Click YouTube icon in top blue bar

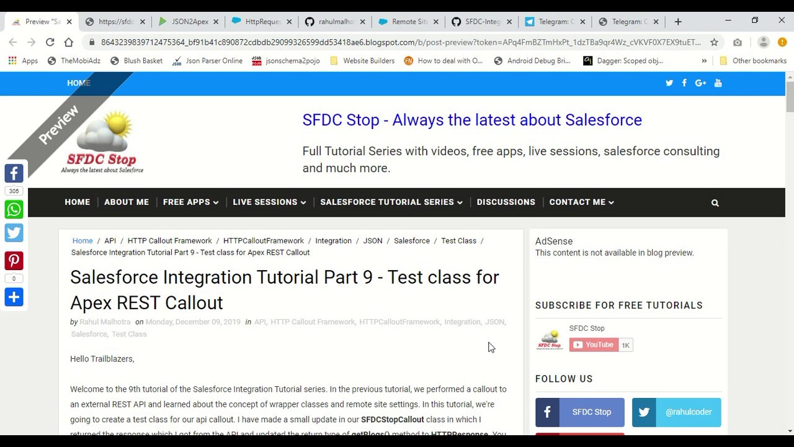[718, 83]
